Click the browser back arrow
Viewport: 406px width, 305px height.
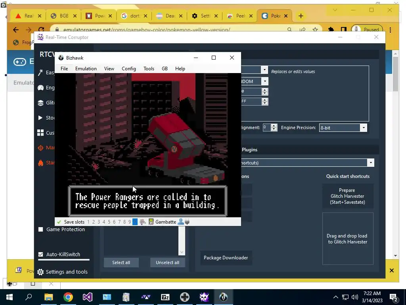[x=16, y=29]
